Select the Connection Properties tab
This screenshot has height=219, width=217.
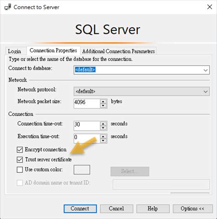pyautogui.click(x=53, y=50)
